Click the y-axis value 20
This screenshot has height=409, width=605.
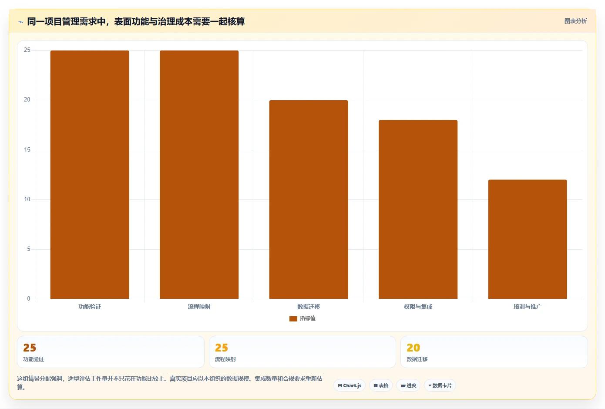[x=27, y=100]
